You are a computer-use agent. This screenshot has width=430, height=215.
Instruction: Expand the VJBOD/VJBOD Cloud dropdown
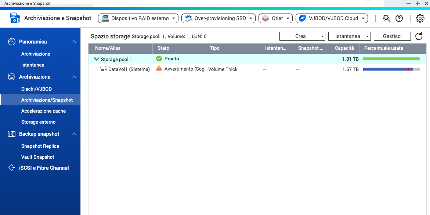(x=332, y=18)
